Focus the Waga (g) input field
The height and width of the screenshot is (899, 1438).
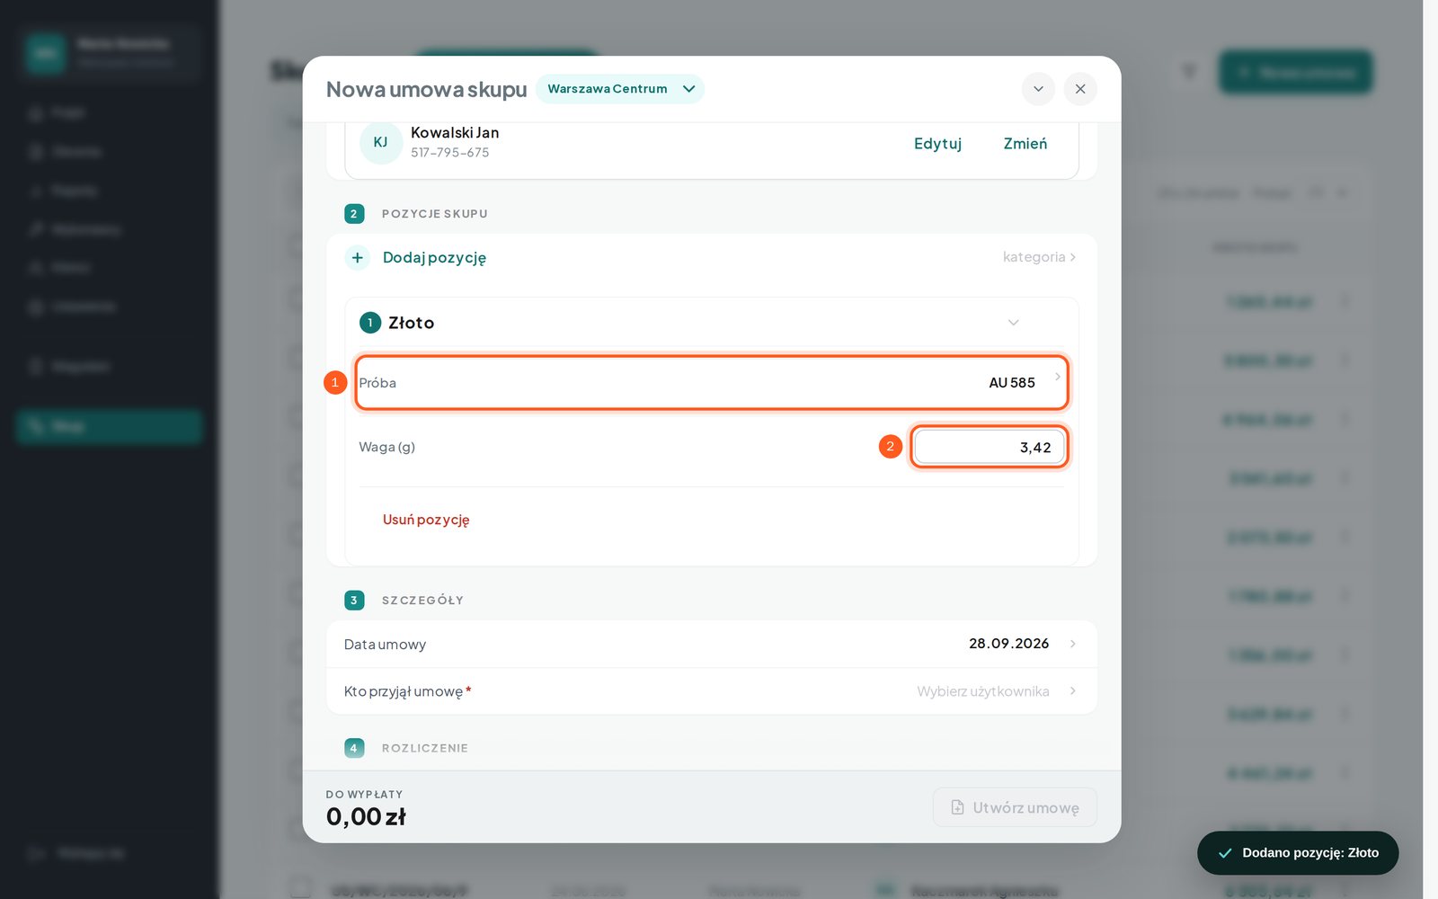pos(990,447)
